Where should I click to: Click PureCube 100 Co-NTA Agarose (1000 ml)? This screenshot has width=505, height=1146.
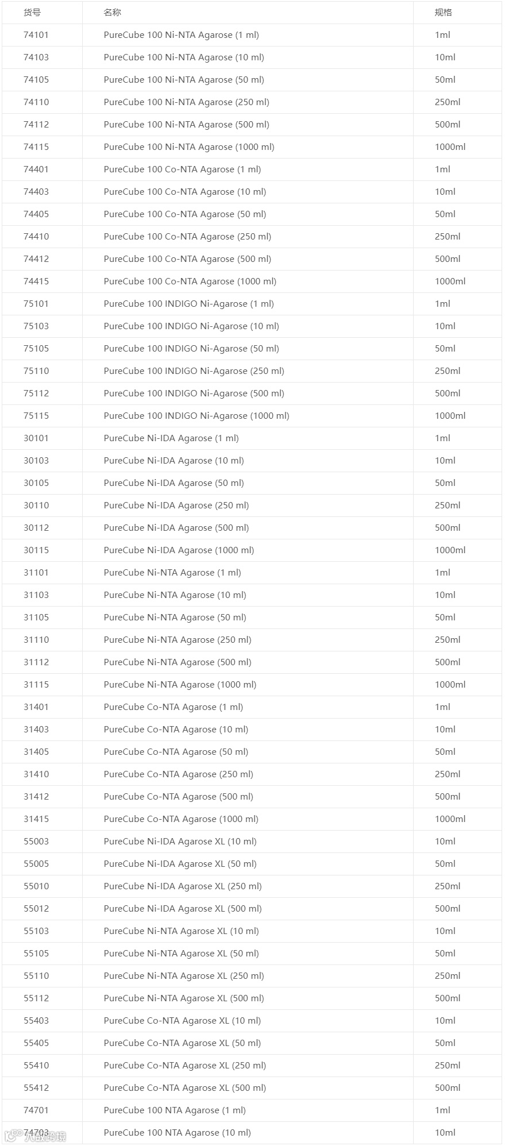click(190, 281)
